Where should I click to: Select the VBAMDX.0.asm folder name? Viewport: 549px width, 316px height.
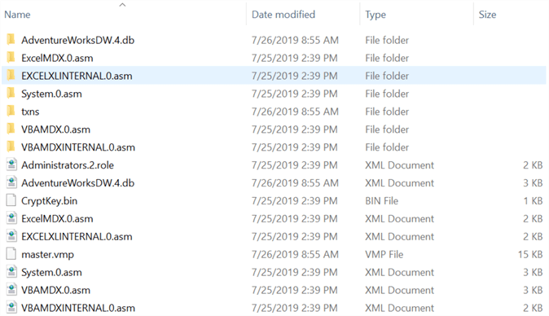(55, 129)
